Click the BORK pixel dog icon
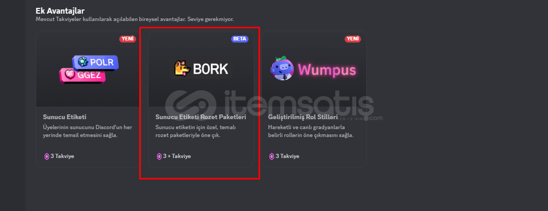The width and height of the screenshot is (548, 211). 182,69
